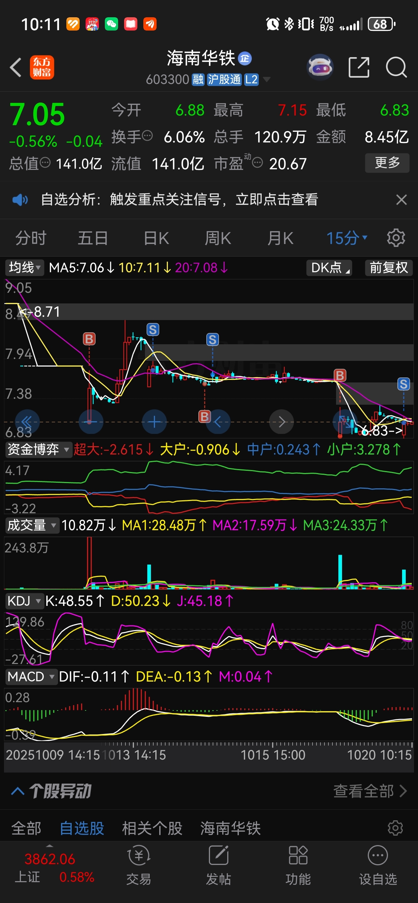This screenshot has width=418, height=903.
Task: Open the 成交量 indicator dropdown
Action: point(32,525)
